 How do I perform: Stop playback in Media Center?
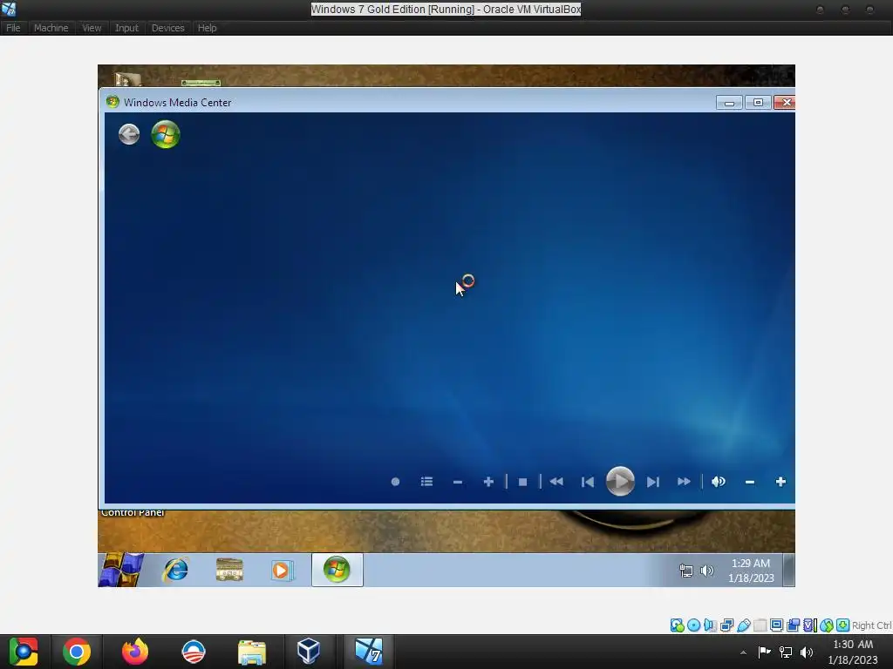coord(523,482)
